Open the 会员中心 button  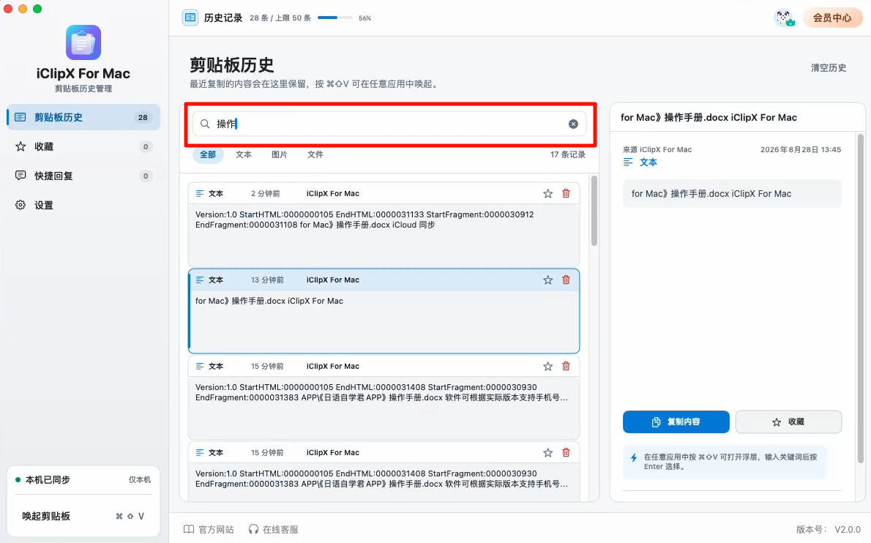point(832,18)
